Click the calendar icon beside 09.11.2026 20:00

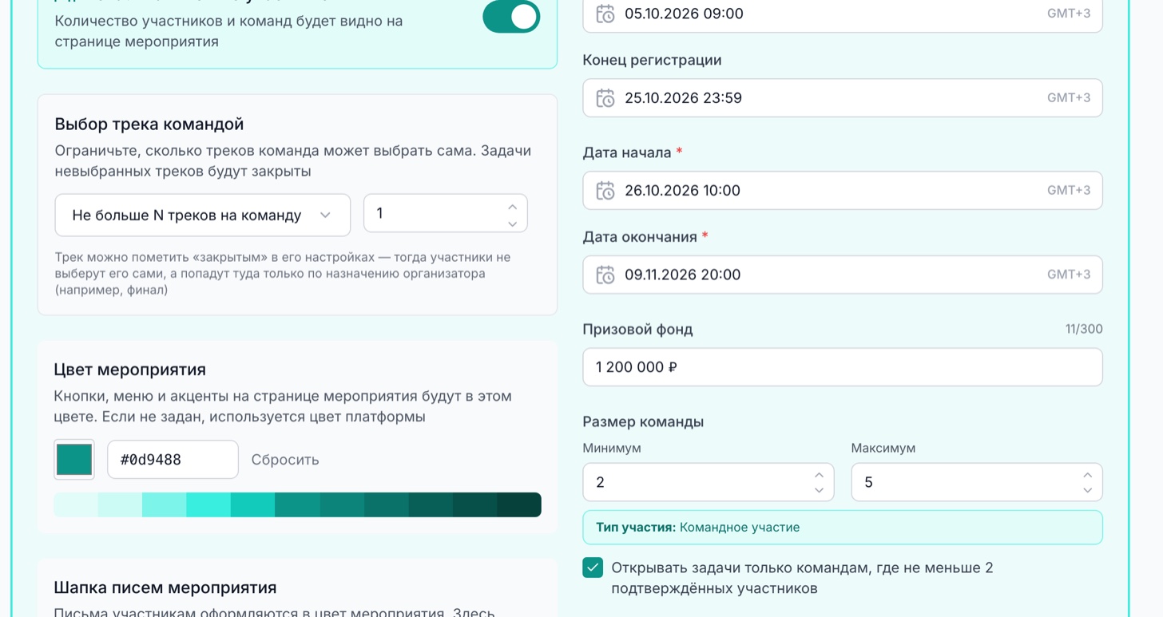[x=605, y=275]
